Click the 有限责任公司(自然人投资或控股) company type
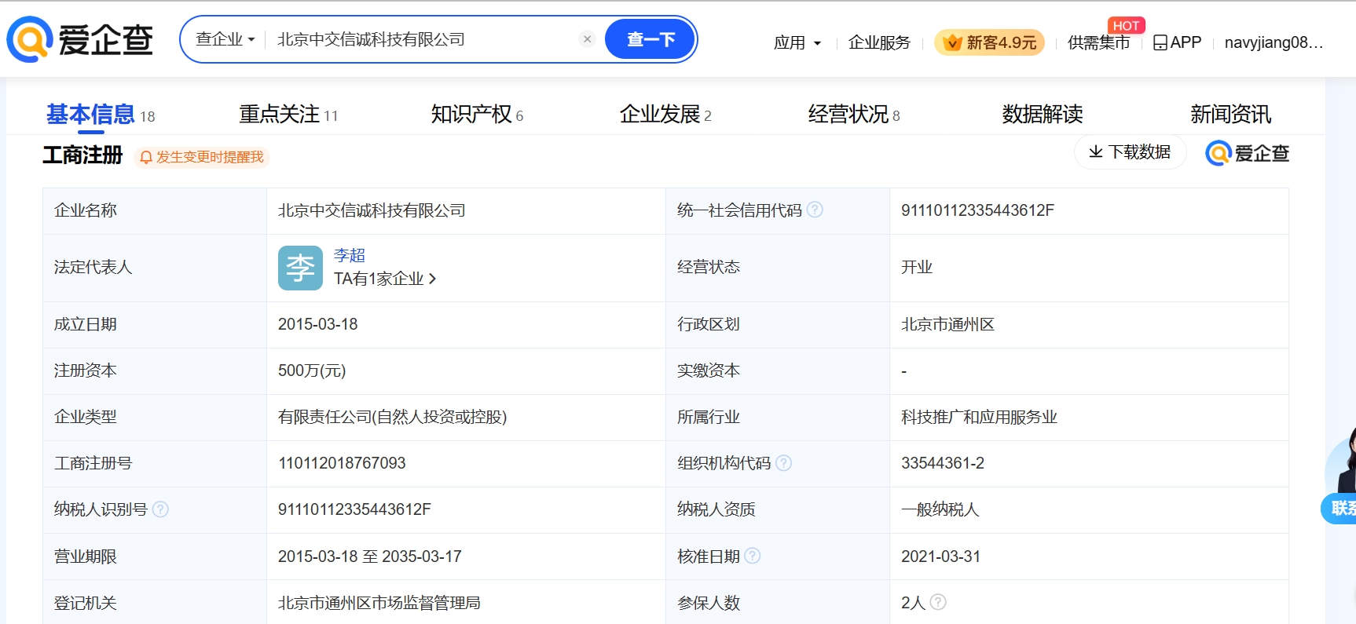This screenshot has height=624, width=1356. (x=393, y=417)
